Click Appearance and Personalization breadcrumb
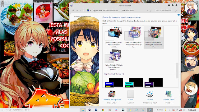Image resolution: width=199 pixels, height=112 pixels. tap(105, 11)
